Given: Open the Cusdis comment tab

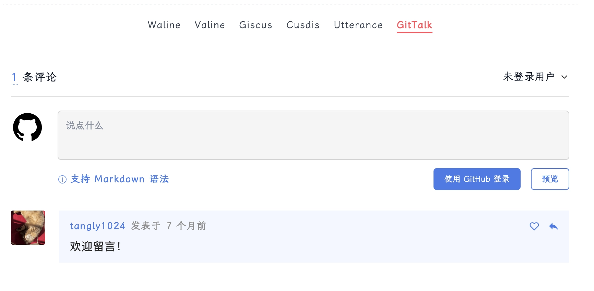Looking at the screenshot, I should (303, 25).
